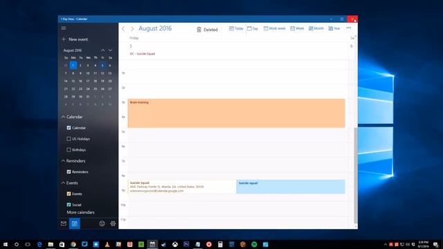Show hidden system tray icons
The width and height of the screenshot is (443, 249).
click(x=386, y=244)
